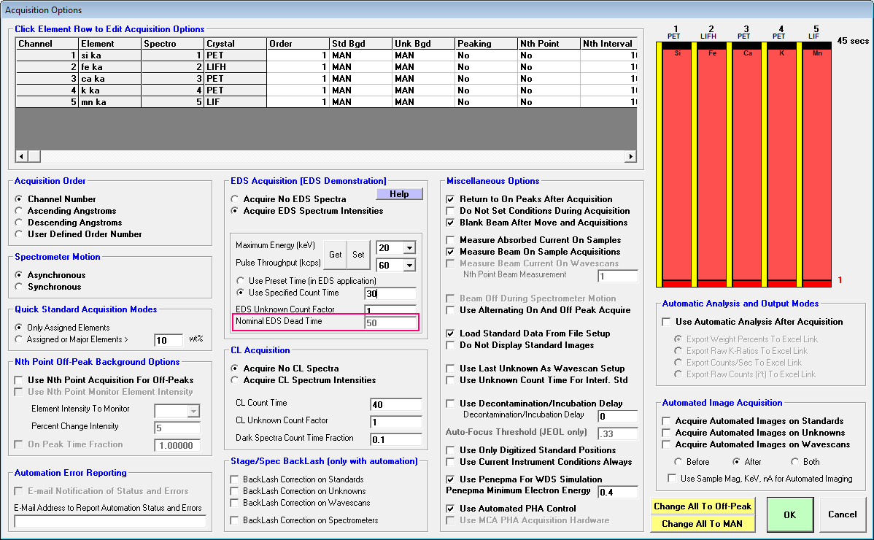
Task: Click Change All To Off-Peak
Action: [x=703, y=506]
